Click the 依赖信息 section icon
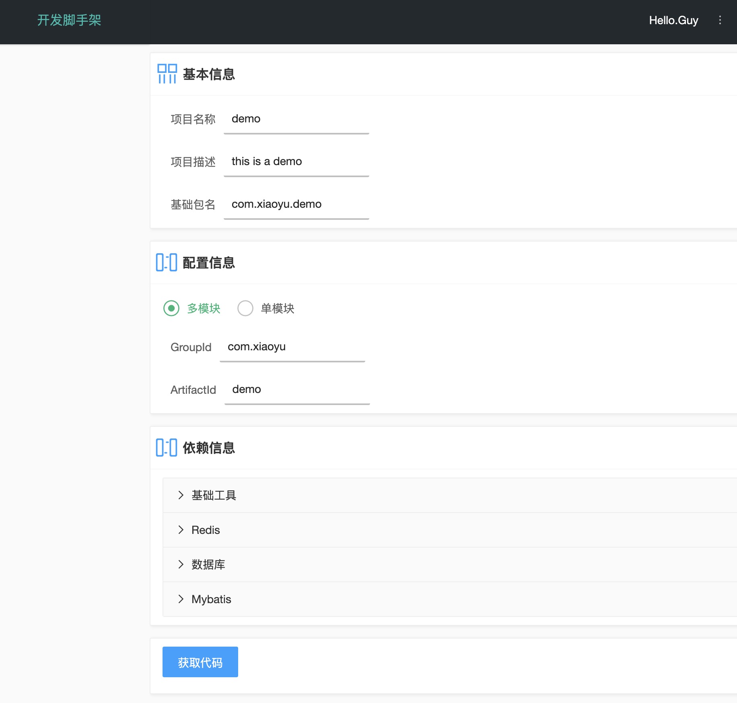This screenshot has width=737, height=703. pos(167,448)
